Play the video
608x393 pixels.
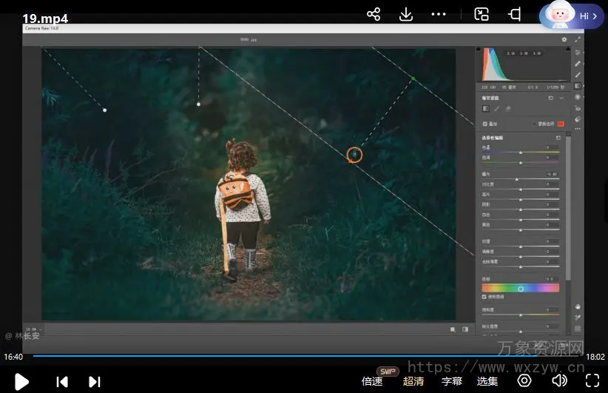(x=22, y=381)
